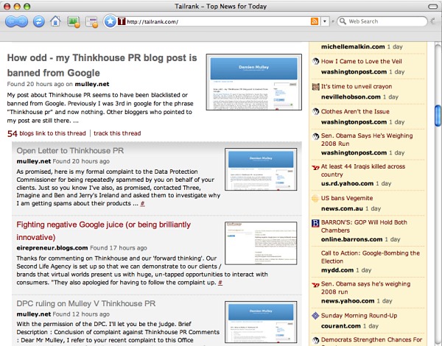Open 'Fighting negative Google juice' headline

pos(103,230)
